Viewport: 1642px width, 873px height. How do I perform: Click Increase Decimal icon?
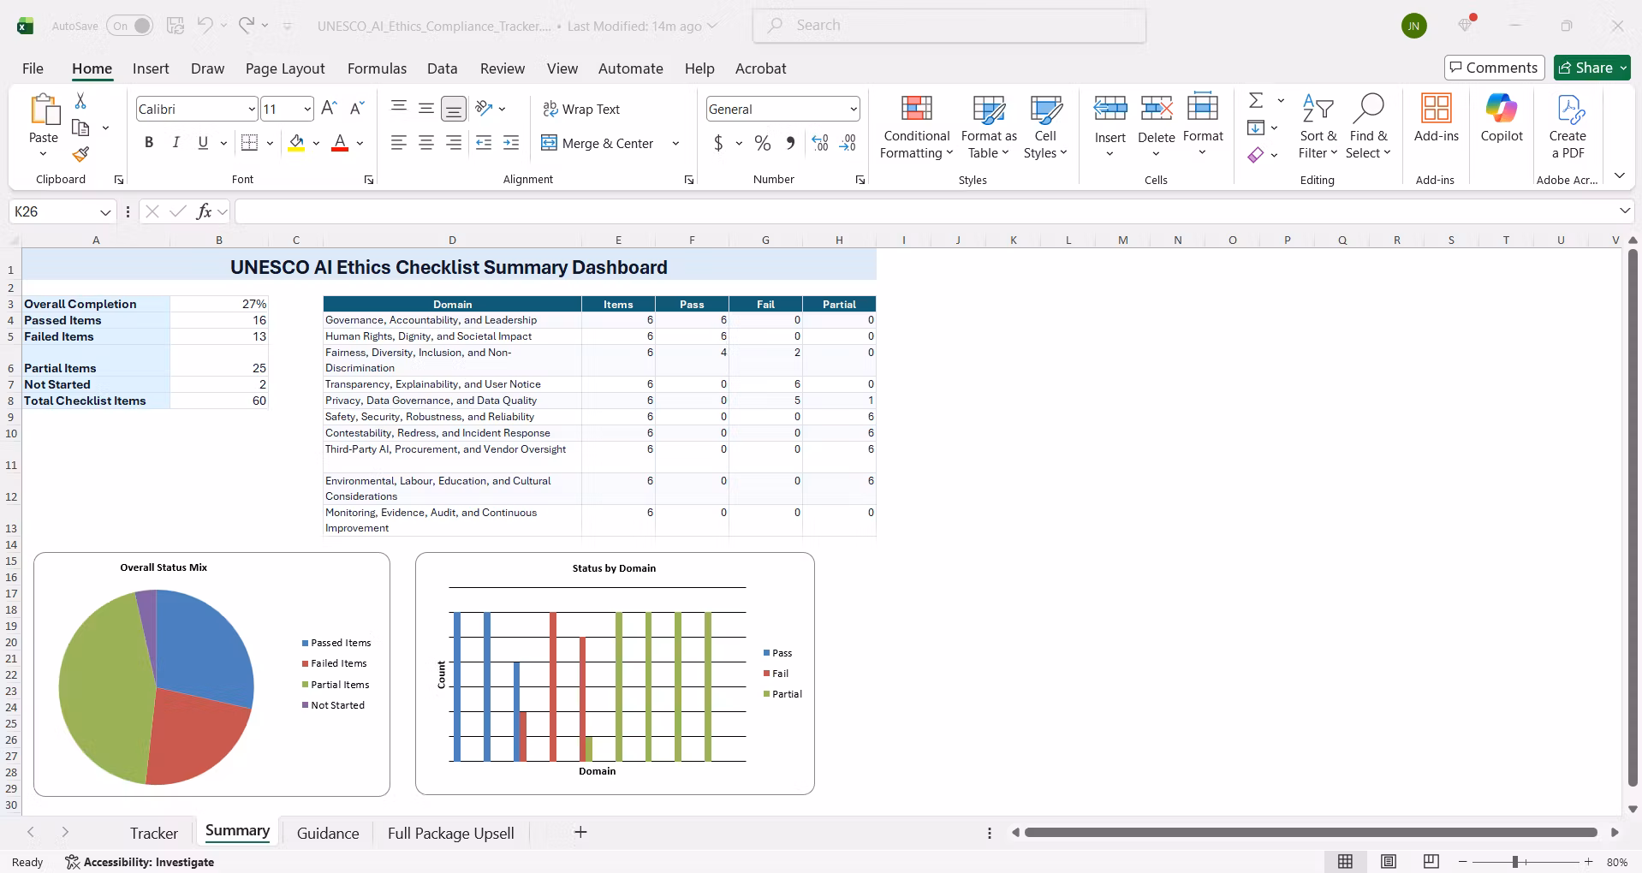[x=820, y=144]
